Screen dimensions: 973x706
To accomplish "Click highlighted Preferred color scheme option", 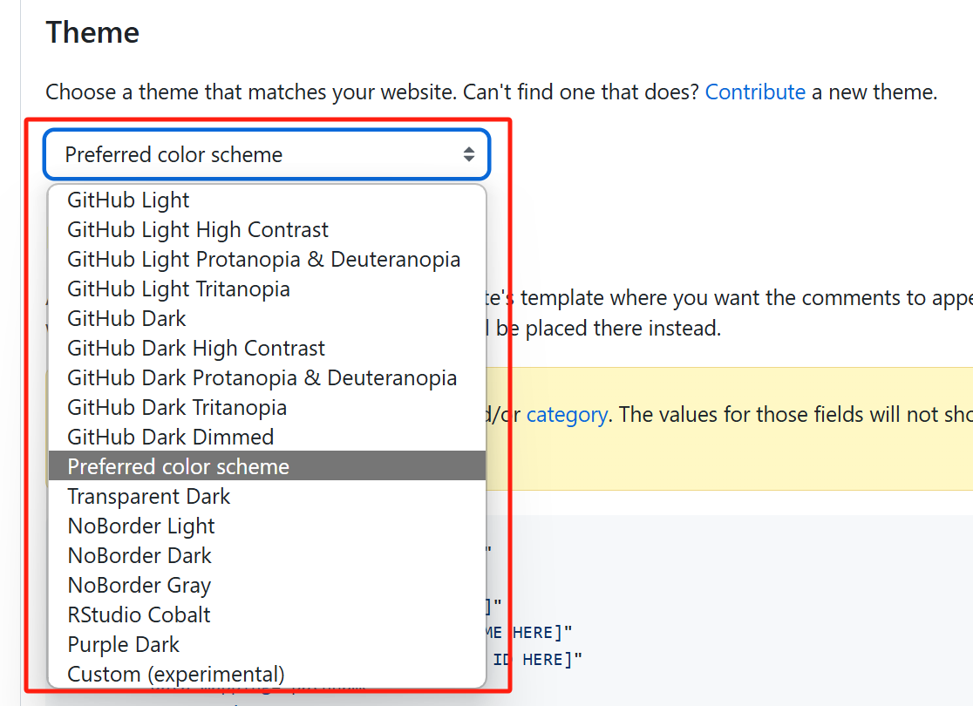I will click(179, 467).
